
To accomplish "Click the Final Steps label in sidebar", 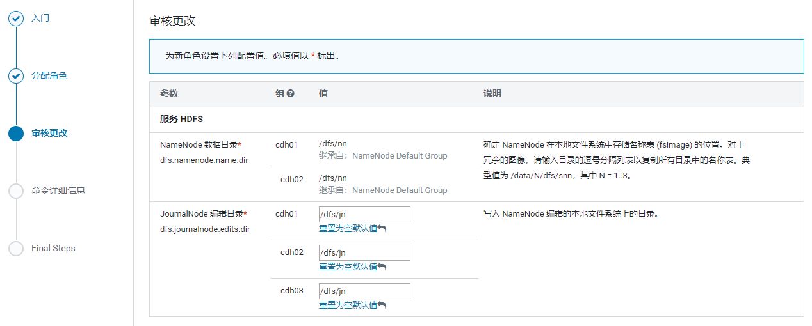I will click(53, 248).
